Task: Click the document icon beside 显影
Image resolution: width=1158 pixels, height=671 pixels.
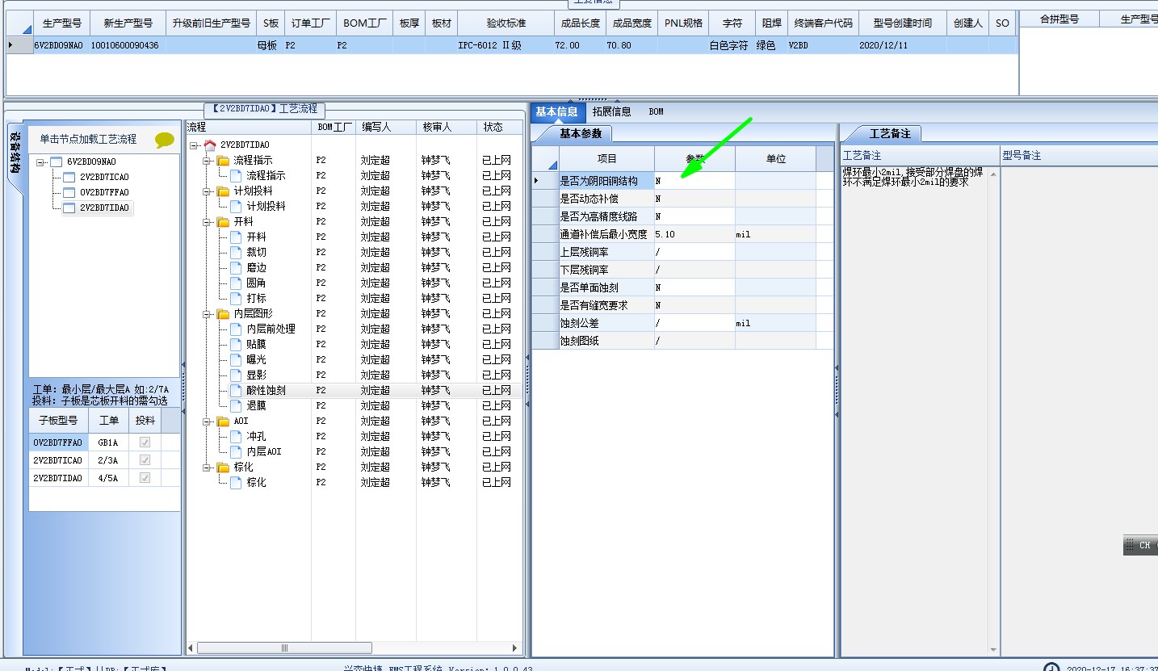Action: tap(236, 375)
